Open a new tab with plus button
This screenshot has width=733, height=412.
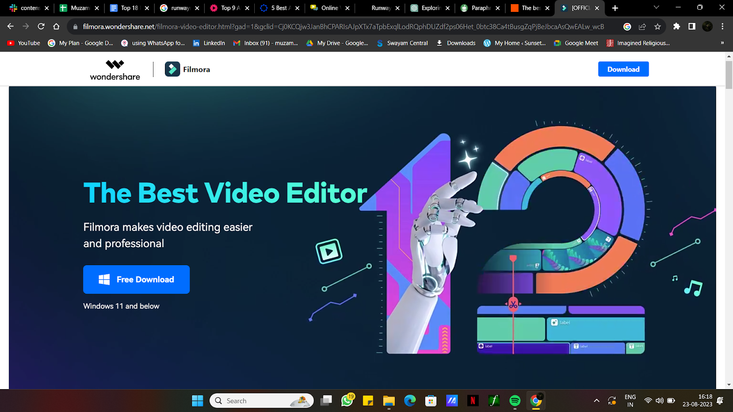click(615, 8)
